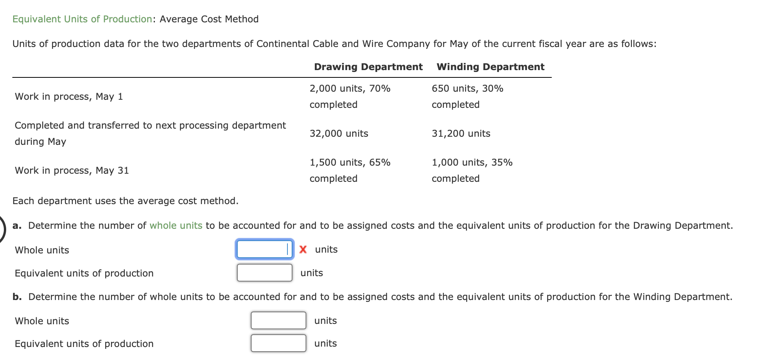Select the bold a. question label
This screenshot has width=776, height=357.
coord(17,225)
